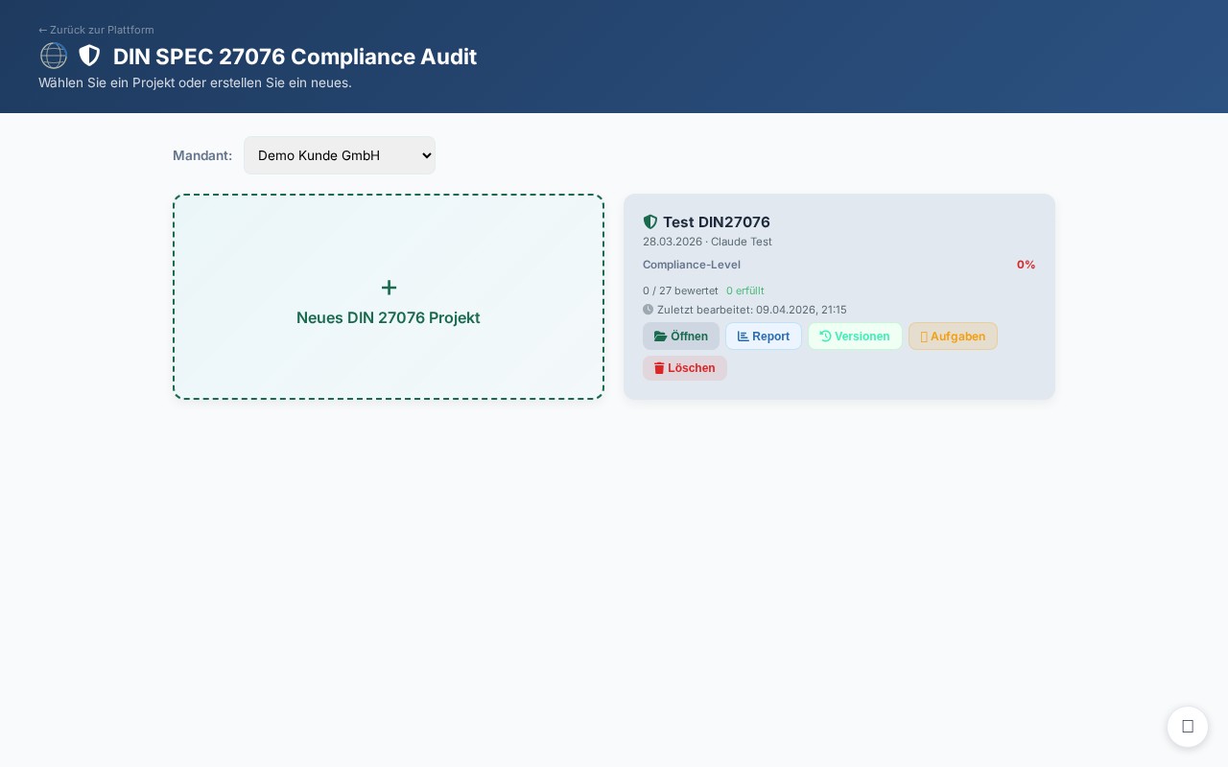Click the DIN SPEC 27076 Compliance Audit heading

(x=295, y=57)
